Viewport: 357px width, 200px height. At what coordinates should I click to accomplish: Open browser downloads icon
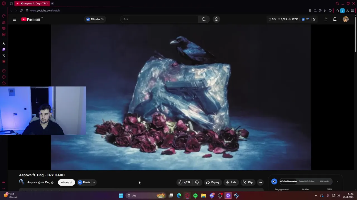(348, 11)
